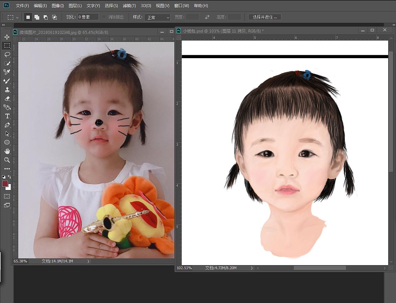Click the background color swatch
The image size is (396, 303).
pos(9,188)
